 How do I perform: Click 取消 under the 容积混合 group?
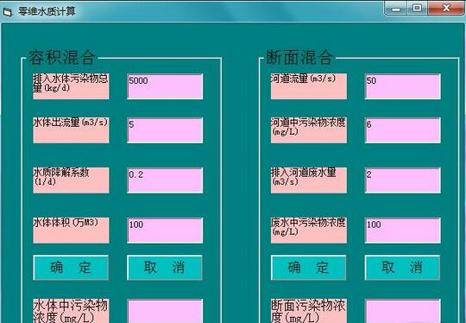(x=165, y=268)
